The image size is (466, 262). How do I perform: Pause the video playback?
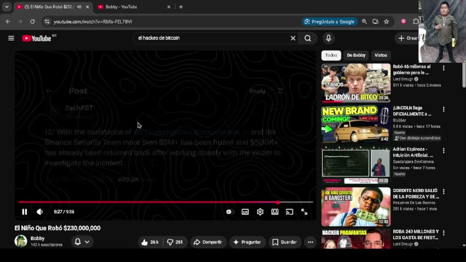click(24, 212)
